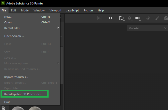The image size is (168, 110).
Task: Click the pause rendering icon
Action: pyautogui.click(x=110, y=18)
